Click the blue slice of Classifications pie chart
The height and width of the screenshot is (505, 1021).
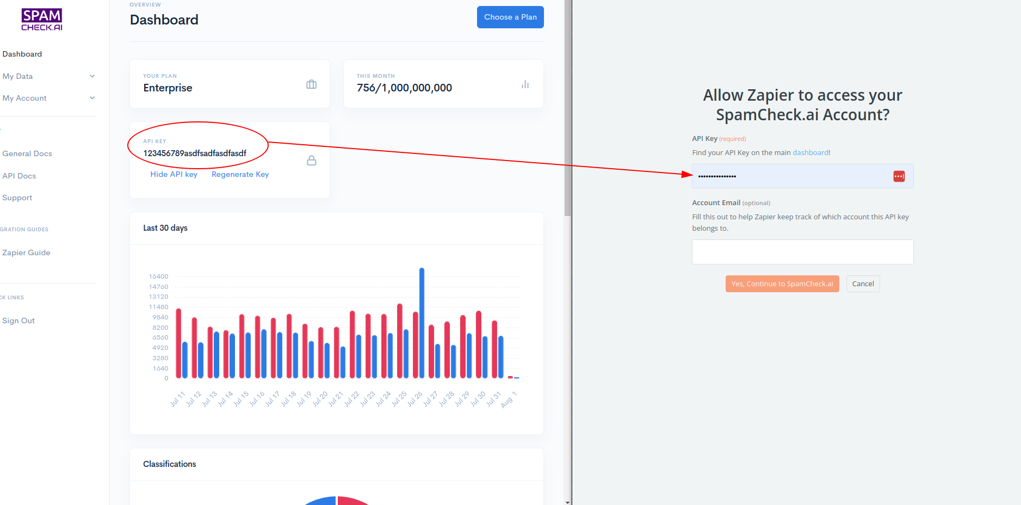[321, 501]
